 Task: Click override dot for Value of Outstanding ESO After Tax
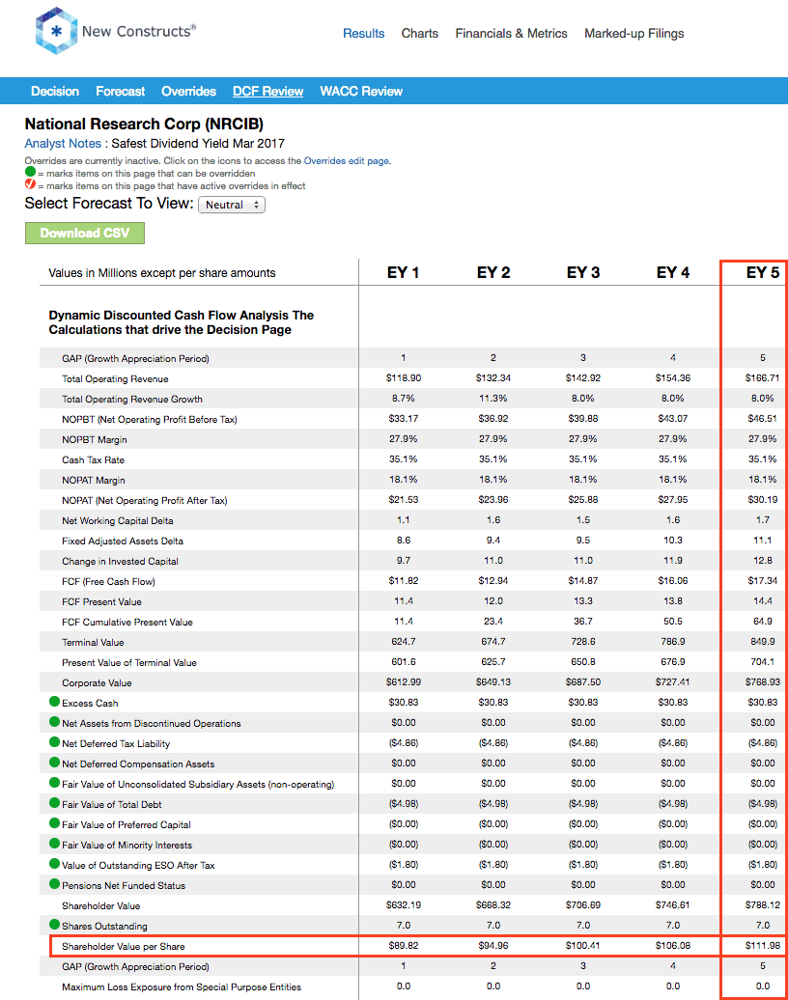coord(55,864)
